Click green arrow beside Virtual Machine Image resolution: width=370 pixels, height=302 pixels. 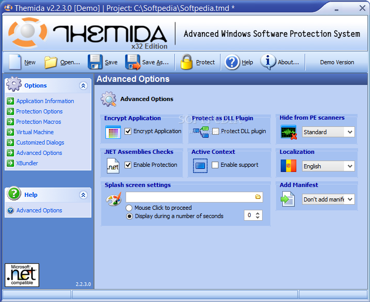pyautogui.click(x=10, y=132)
